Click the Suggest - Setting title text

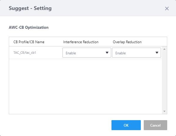(30, 8)
